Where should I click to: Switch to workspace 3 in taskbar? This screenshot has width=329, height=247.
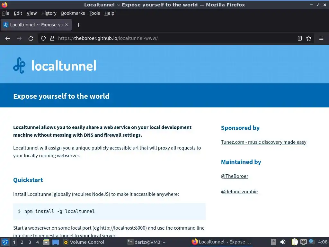click(30, 242)
